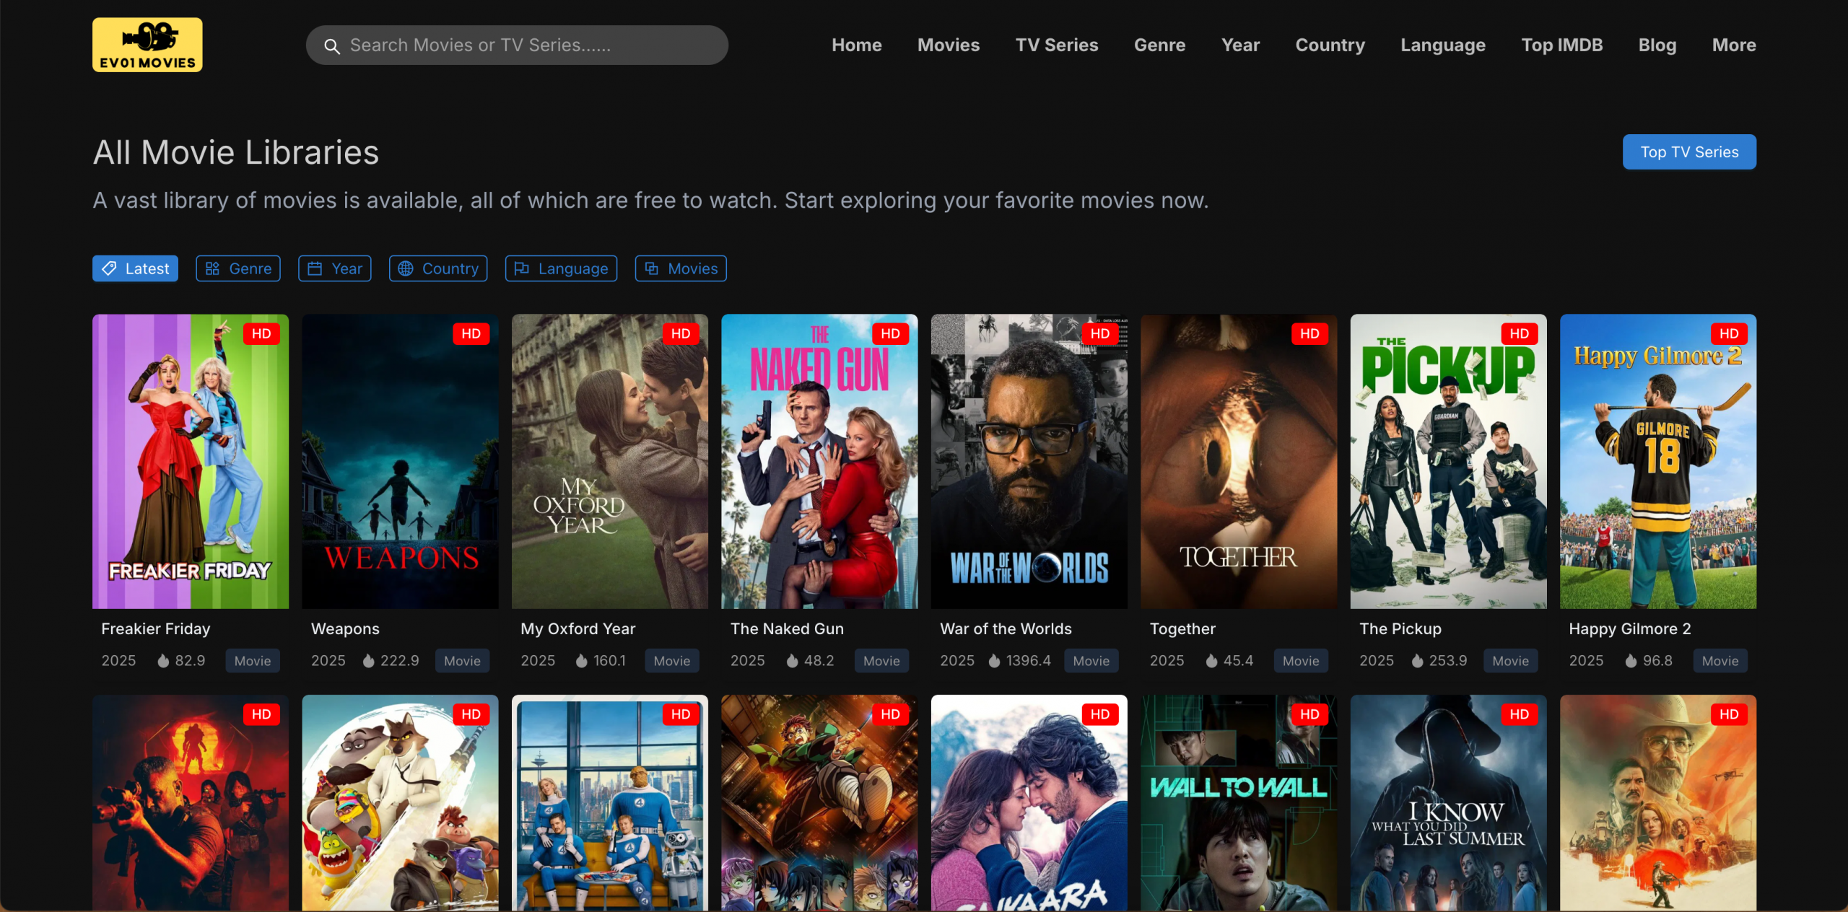Click flame icon beside 1396.4 rating
The height and width of the screenshot is (912, 1848).
[995, 661]
